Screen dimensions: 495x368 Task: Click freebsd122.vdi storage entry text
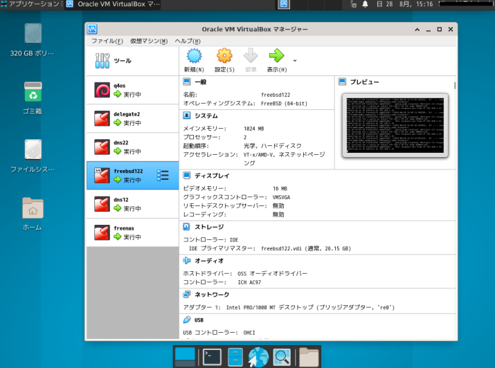click(306, 248)
